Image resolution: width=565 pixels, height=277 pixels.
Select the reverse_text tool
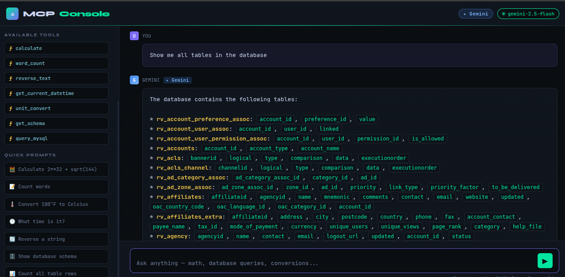[57, 78]
